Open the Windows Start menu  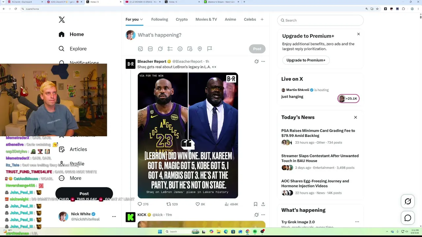160,231
